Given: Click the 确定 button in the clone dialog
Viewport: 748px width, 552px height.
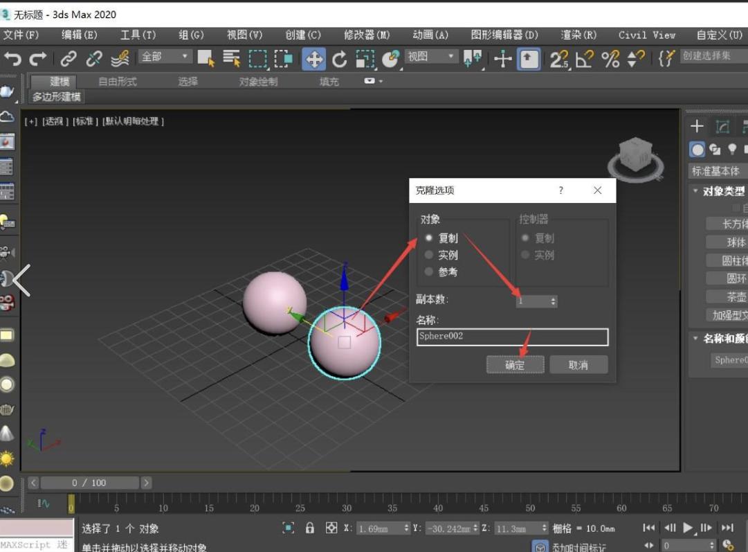Looking at the screenshot, I should 515,365.
